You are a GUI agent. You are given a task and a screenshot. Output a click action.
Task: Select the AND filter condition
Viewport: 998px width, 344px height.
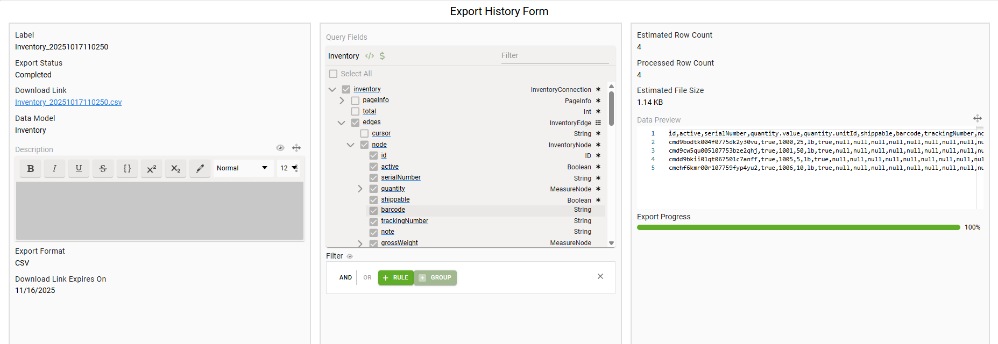(x=345, y=278)
